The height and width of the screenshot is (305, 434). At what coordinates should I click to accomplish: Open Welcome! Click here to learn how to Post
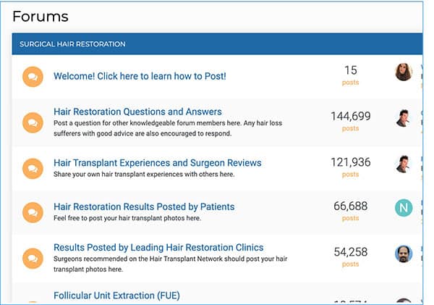140,76
